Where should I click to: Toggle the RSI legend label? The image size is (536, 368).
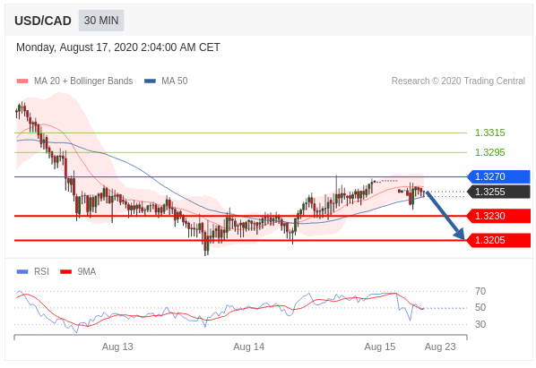click(x=41, y=271)
